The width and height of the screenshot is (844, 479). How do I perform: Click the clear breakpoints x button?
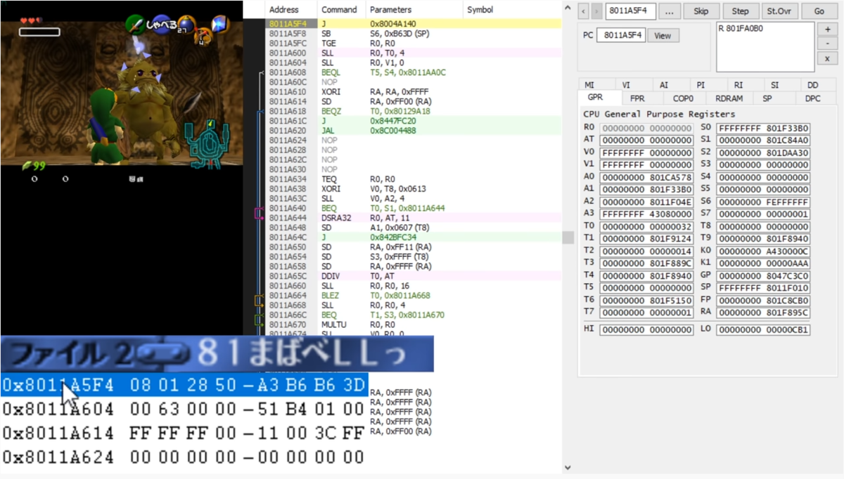coord(827,59)
